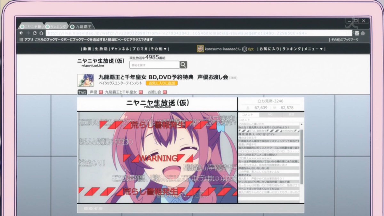
Task: Click the orange お気に入りに追加 button
Action: (161, 83)
